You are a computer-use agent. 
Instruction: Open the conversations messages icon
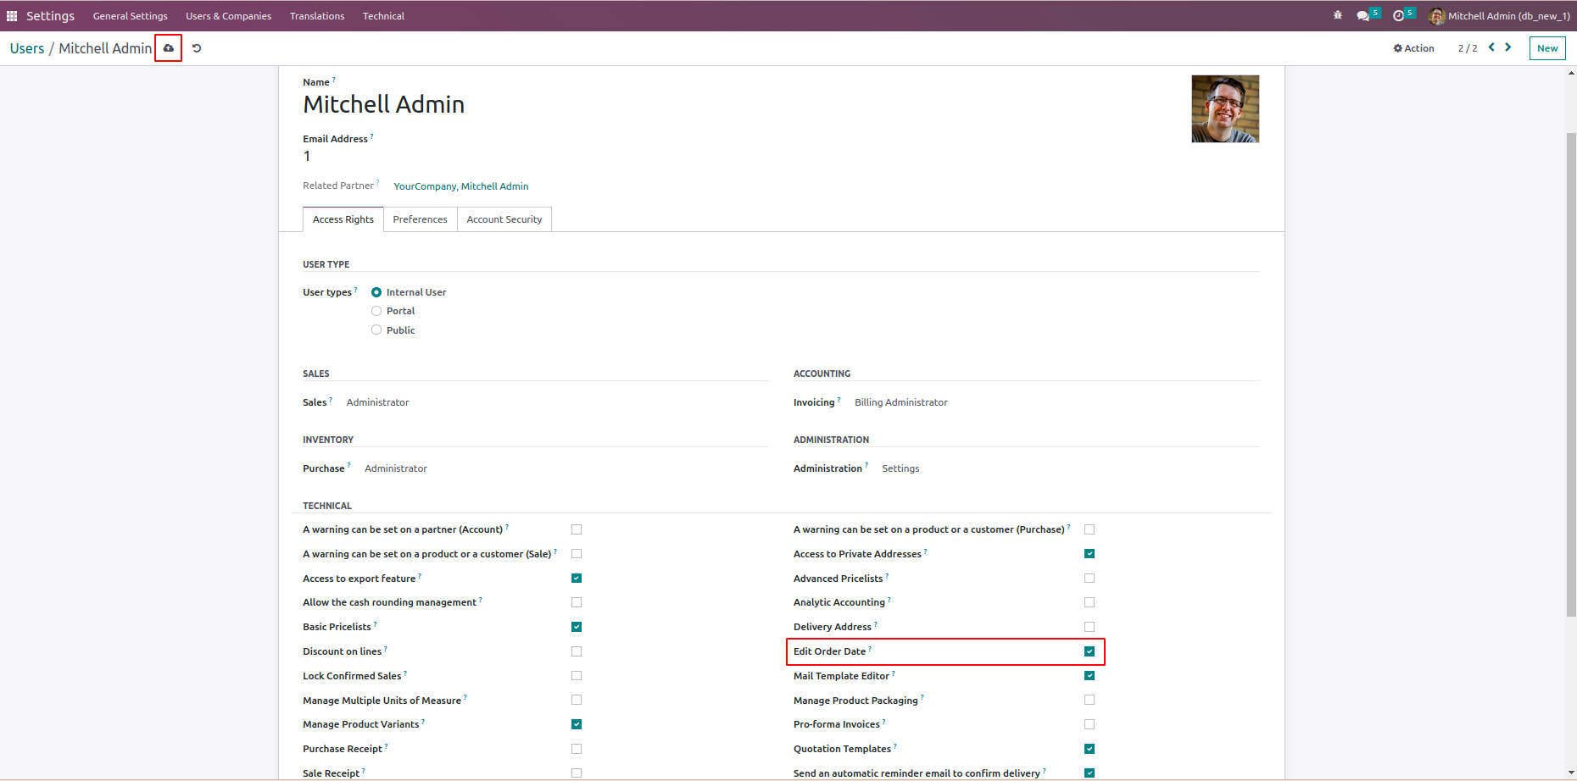(x=1362, y=16)
